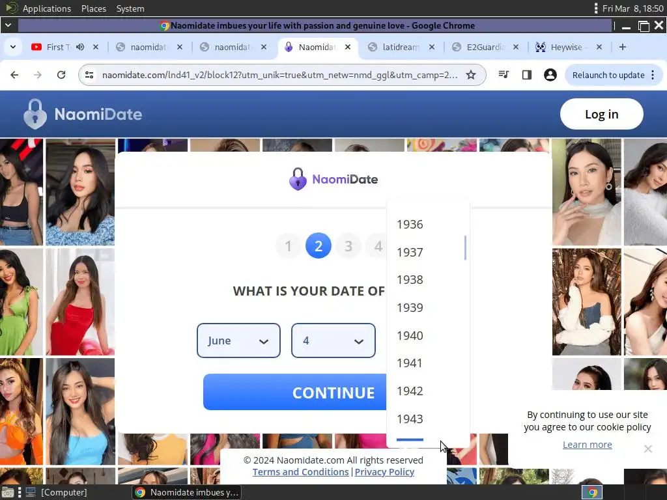
Task: Select year 1941 from list
Action: [x=428, y=363]
